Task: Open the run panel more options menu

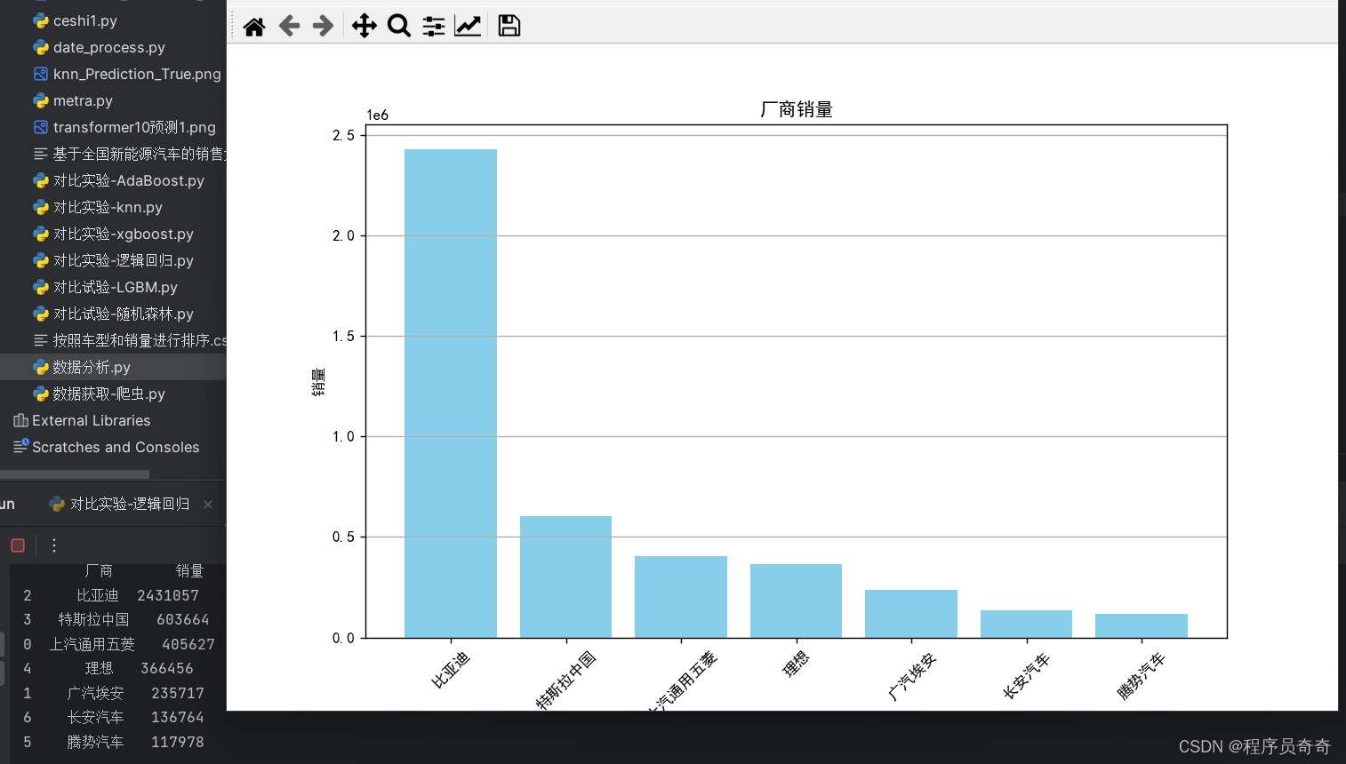Action: [x=54, y=545]
